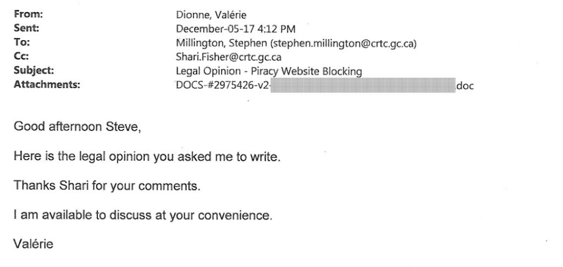Click the sentence about the legal opinion
The image size is (563, 267).
147,157
